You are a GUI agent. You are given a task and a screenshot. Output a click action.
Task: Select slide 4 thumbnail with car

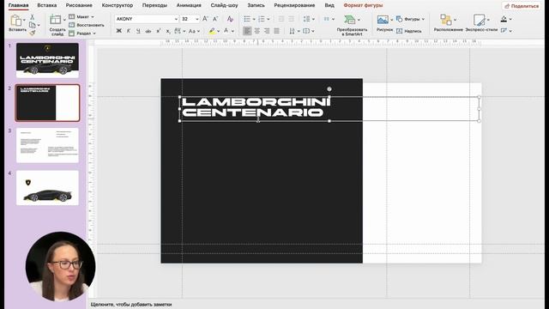48,188
